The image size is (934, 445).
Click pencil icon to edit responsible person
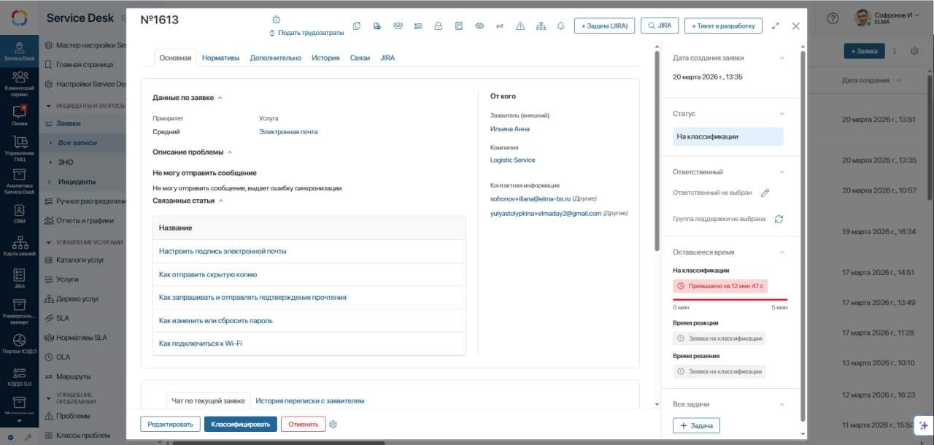pyautogui.click(x=765, y=193)
